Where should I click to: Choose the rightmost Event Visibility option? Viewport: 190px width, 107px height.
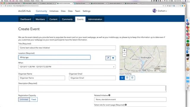click(x=132, y=78)
